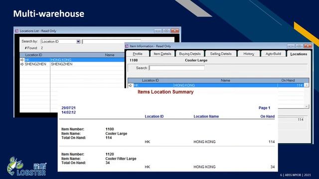319x179 pixels.
Task: Close the Locations List window
Action: [175, 31]
